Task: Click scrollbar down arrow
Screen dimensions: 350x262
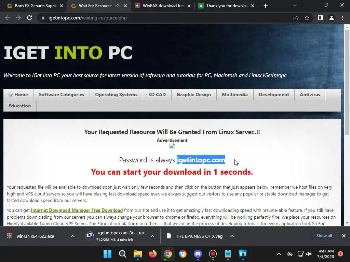Action: (x=347, y=223)
